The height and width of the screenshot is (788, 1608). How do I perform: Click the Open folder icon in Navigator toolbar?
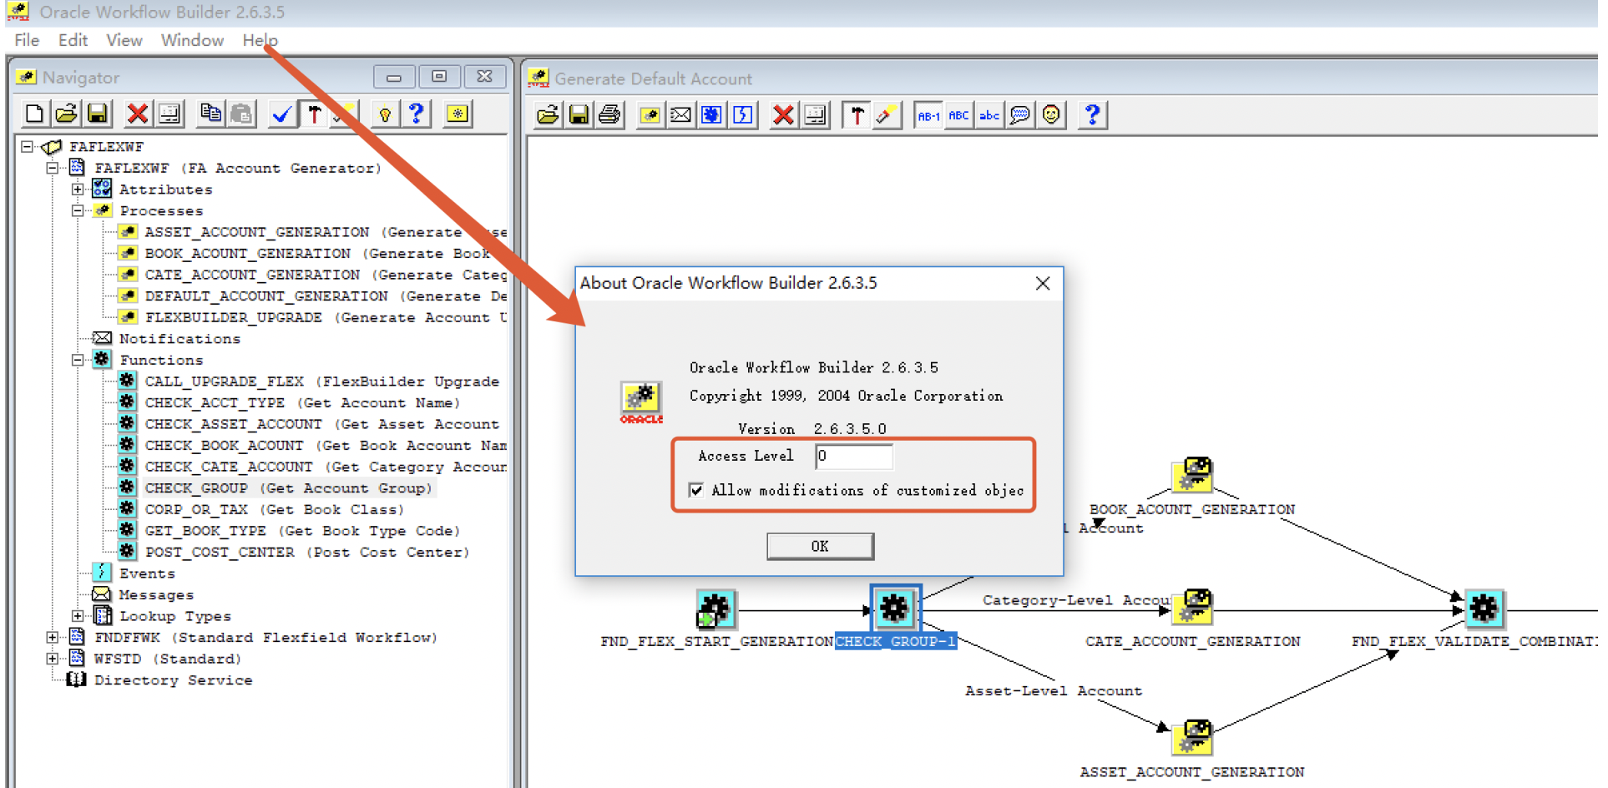coord(66,114)
